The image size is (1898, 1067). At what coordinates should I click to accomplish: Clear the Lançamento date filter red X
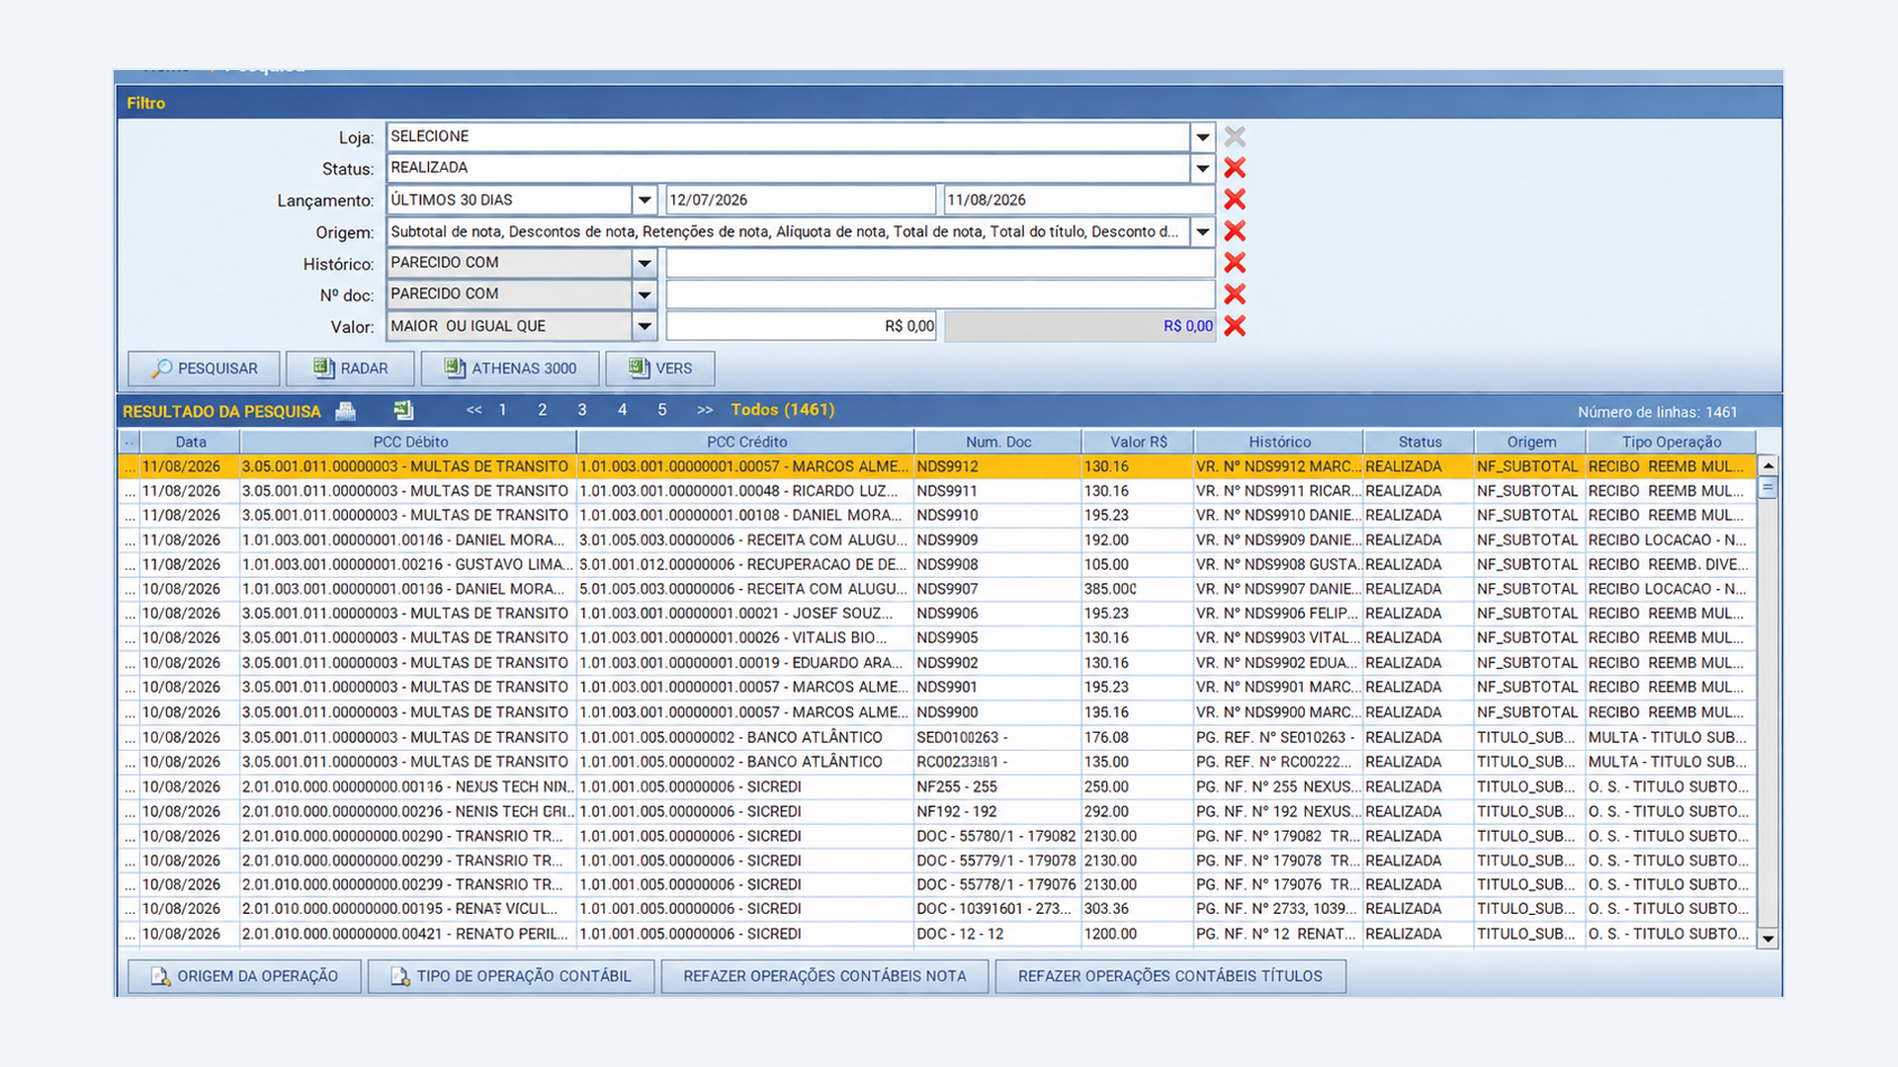[1234, 200]
